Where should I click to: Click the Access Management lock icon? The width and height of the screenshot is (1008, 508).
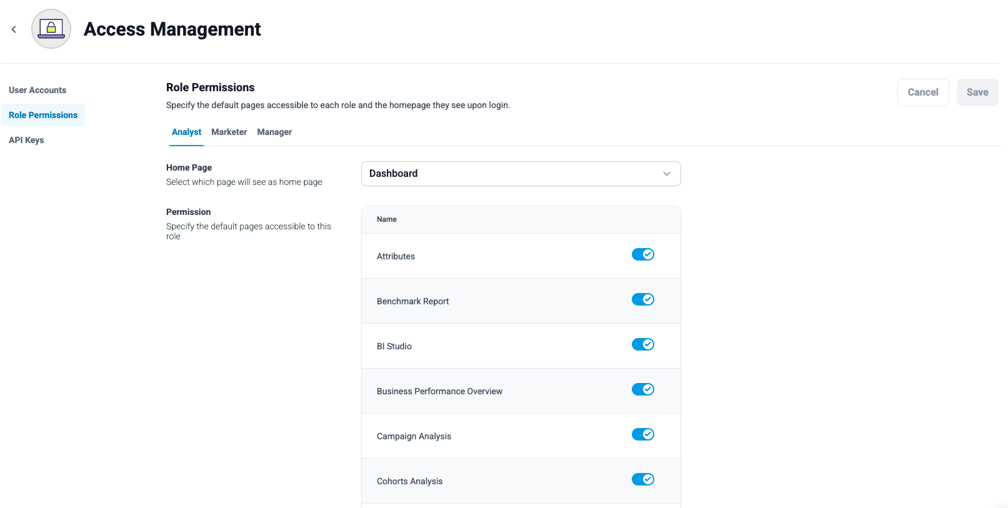pos(51,29)
